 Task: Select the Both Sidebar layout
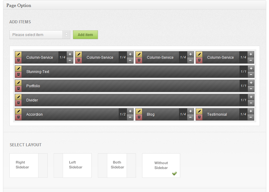pos(117,165)
